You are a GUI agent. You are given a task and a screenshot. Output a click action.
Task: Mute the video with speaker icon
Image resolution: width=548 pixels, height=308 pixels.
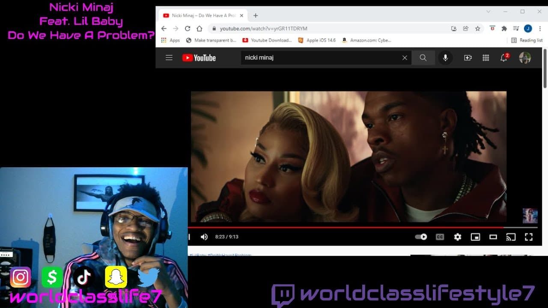coord(204,237)
